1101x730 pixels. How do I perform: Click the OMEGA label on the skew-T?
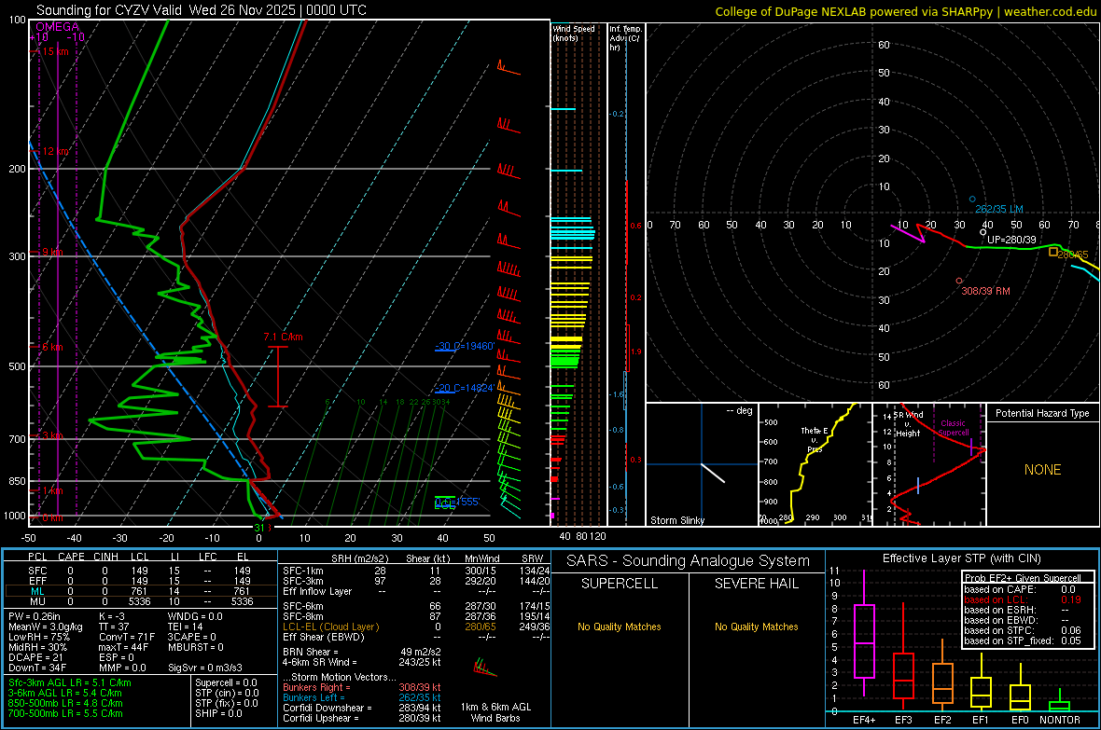pos(57,27)
